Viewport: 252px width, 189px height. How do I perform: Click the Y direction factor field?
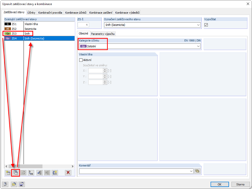(x=95, y=77)
